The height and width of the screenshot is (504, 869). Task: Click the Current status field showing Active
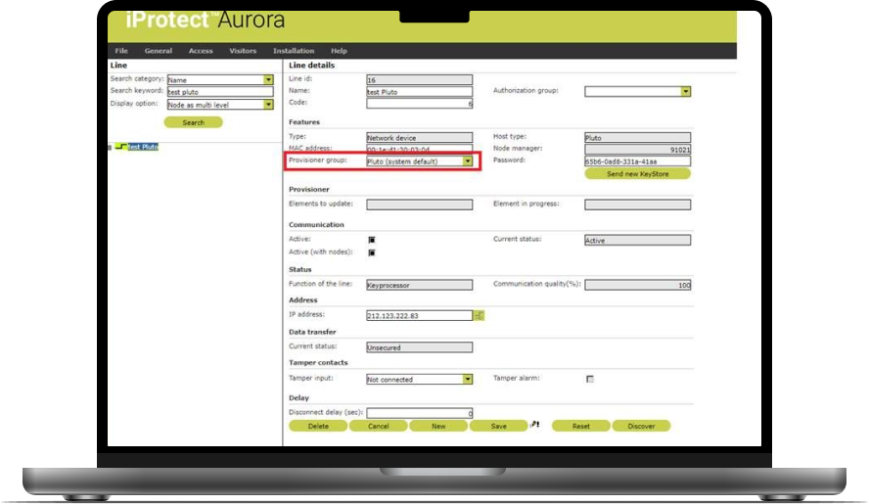(637, 240)
